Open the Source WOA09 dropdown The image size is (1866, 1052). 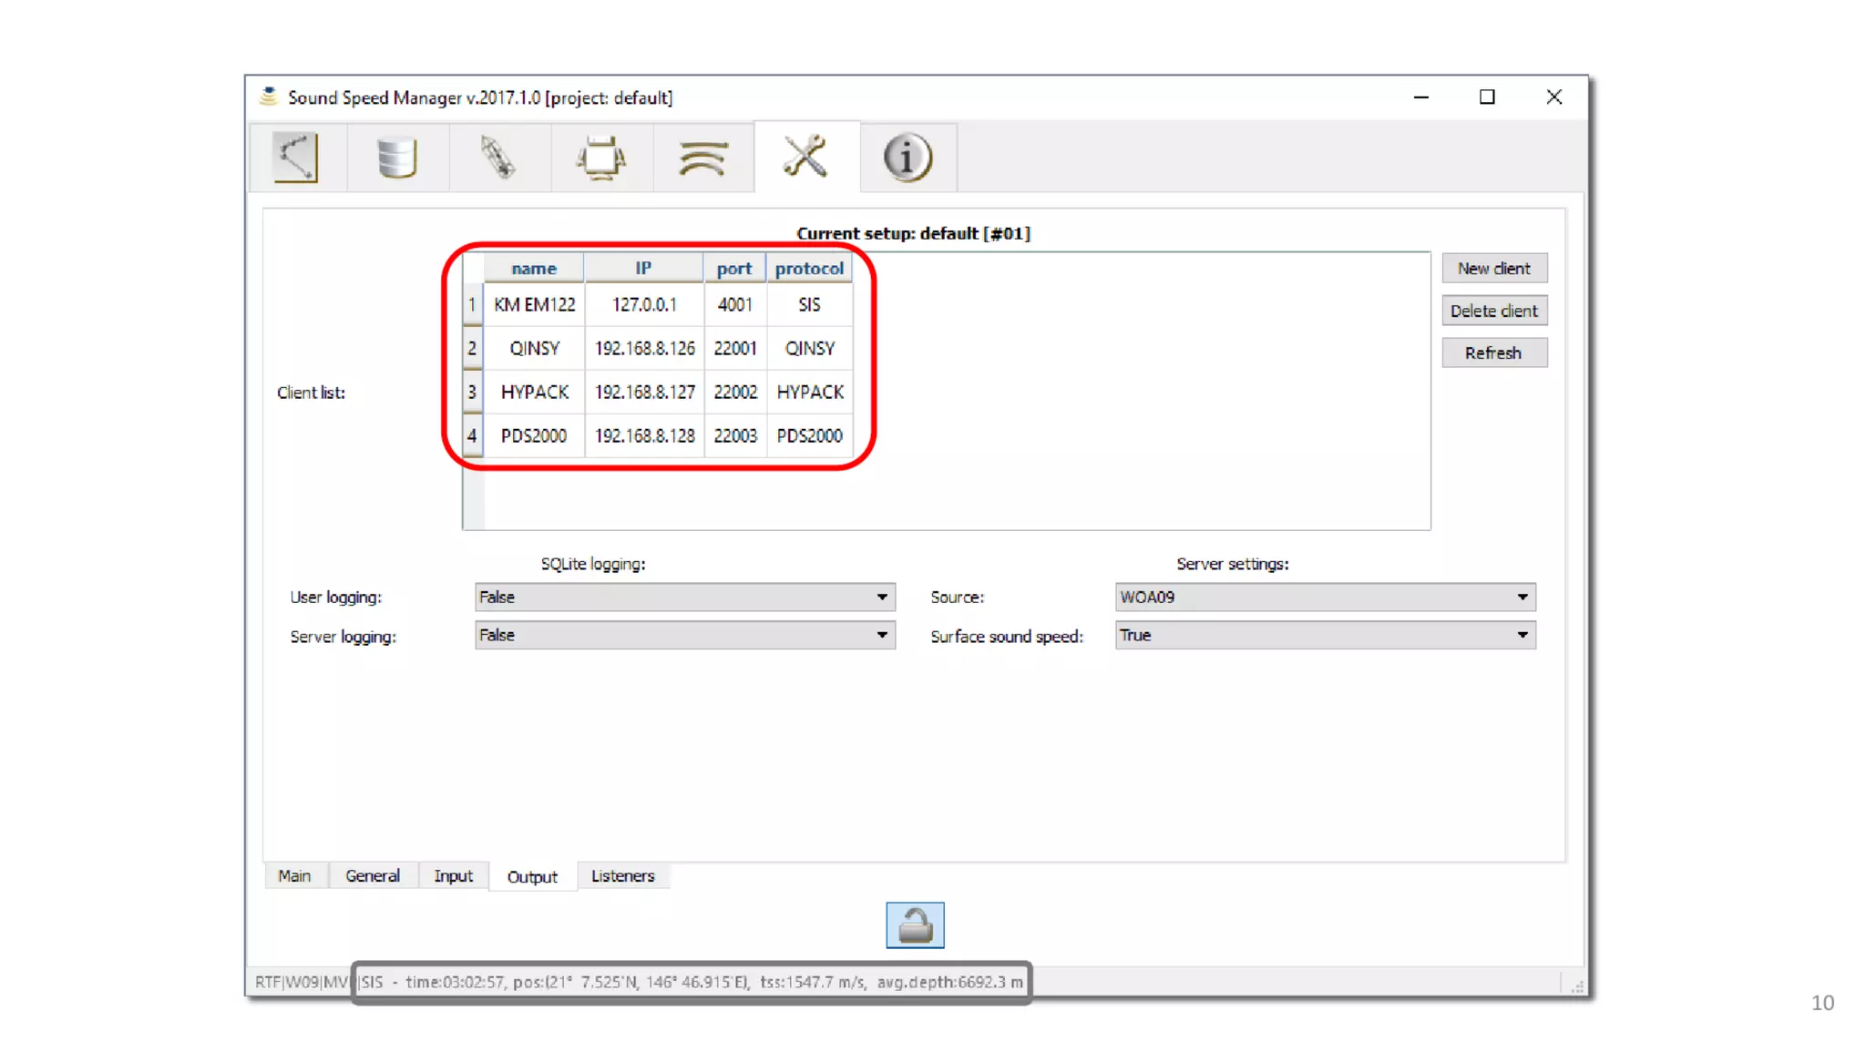point(1324,597)
